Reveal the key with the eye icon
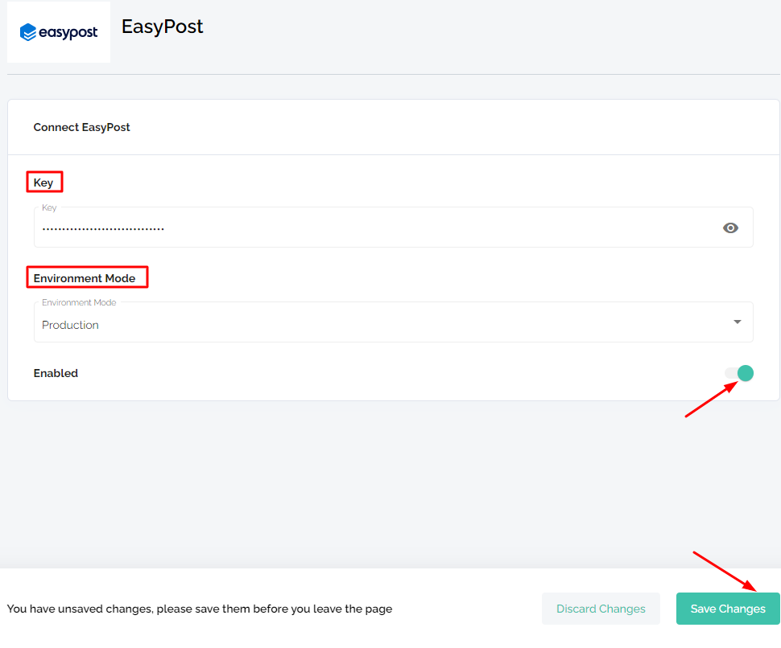This screenshot has height=648, width=781. (730, 228)
